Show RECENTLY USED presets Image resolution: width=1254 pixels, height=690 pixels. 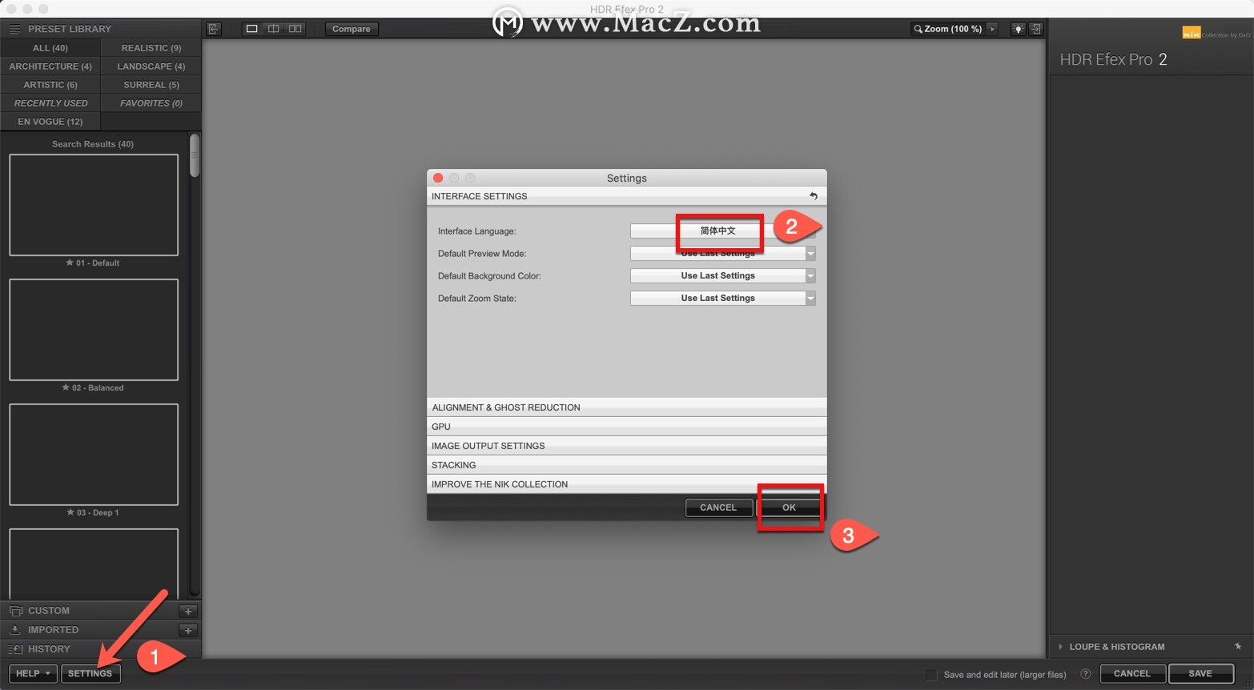point(50,103)
